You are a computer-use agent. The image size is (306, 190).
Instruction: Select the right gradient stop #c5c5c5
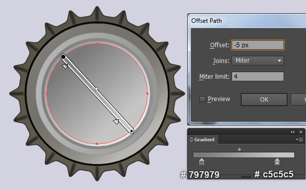pyautogui.click(x=277, y=162)
